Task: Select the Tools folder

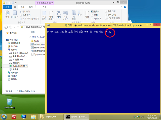Action: point(35,41)
